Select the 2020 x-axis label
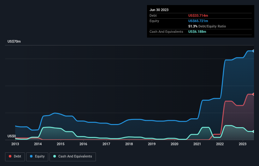 [174, 144]
